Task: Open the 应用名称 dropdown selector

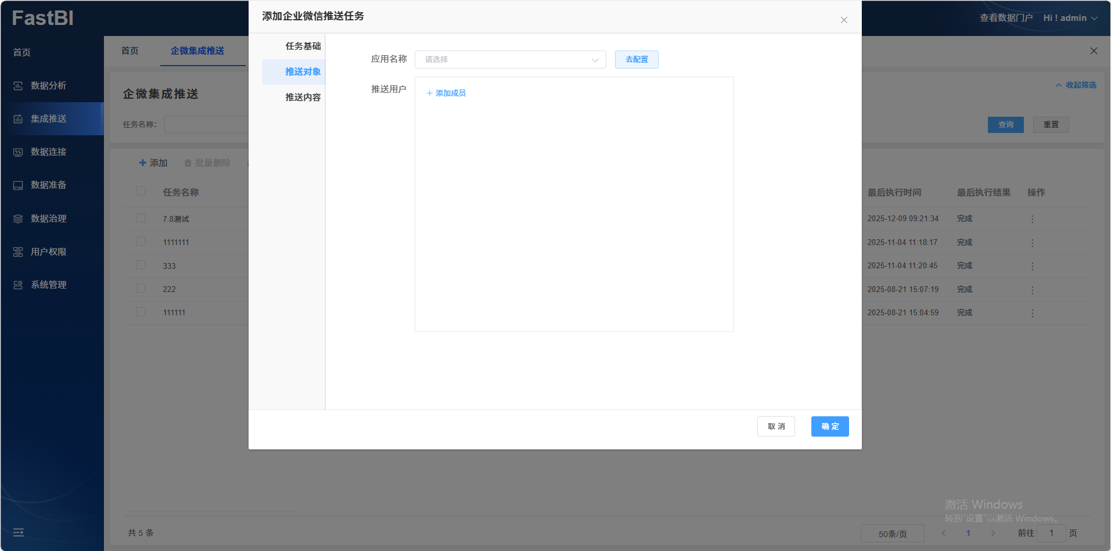Action: 510,60
